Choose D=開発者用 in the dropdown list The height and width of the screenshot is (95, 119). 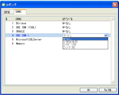(x=85, y=42)
